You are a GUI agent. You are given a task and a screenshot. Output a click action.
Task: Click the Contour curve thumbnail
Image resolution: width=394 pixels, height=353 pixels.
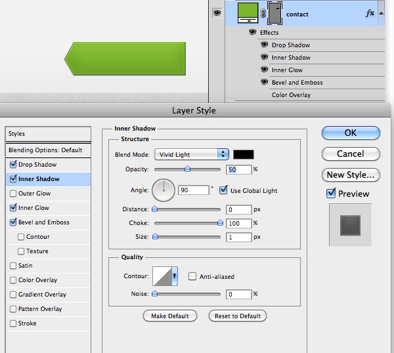[162, 276]
